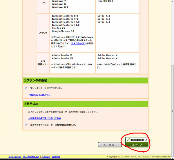
Task: Click the NATIONAL TAX AGENCY copyright text
Action: (139, 157)
